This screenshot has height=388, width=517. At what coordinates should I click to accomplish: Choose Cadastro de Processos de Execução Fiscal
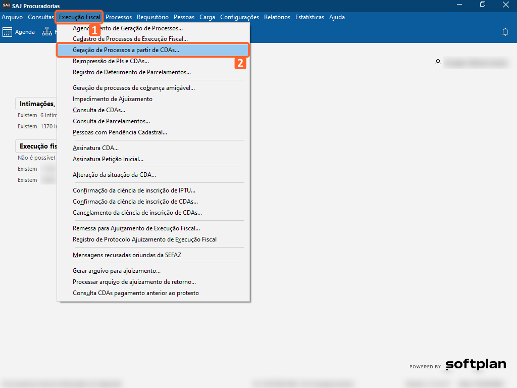(x=130, y=39)
